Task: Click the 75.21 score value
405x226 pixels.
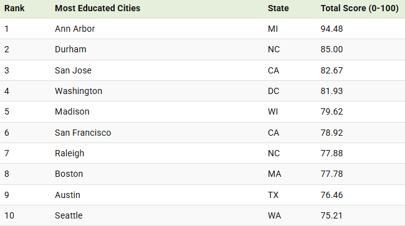Action: [331, 215]
